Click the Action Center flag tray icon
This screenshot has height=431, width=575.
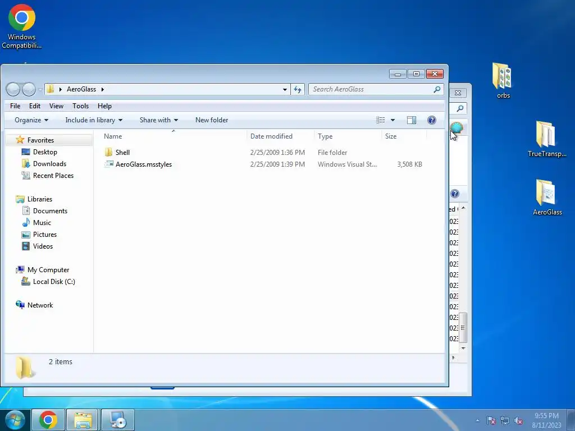point(491,420)
